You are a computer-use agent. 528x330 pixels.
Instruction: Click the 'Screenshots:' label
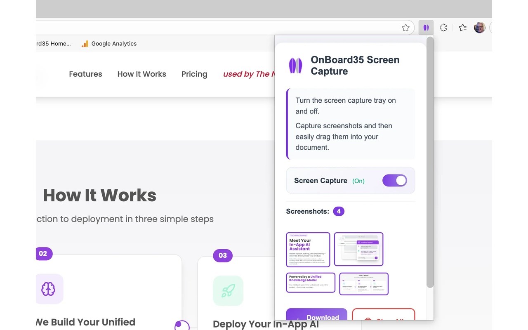(307, 211)
